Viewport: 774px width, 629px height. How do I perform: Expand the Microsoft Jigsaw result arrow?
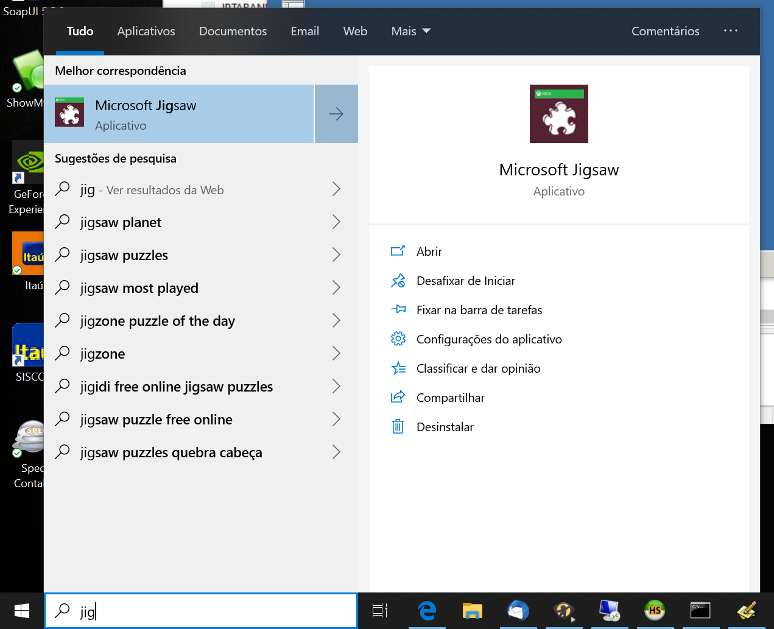coord(336,114)
